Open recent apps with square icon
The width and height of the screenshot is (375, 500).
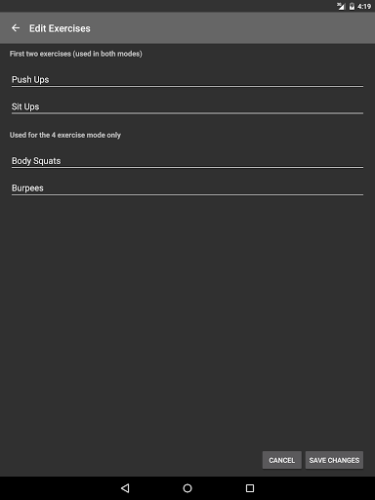[x=250, y=488]
